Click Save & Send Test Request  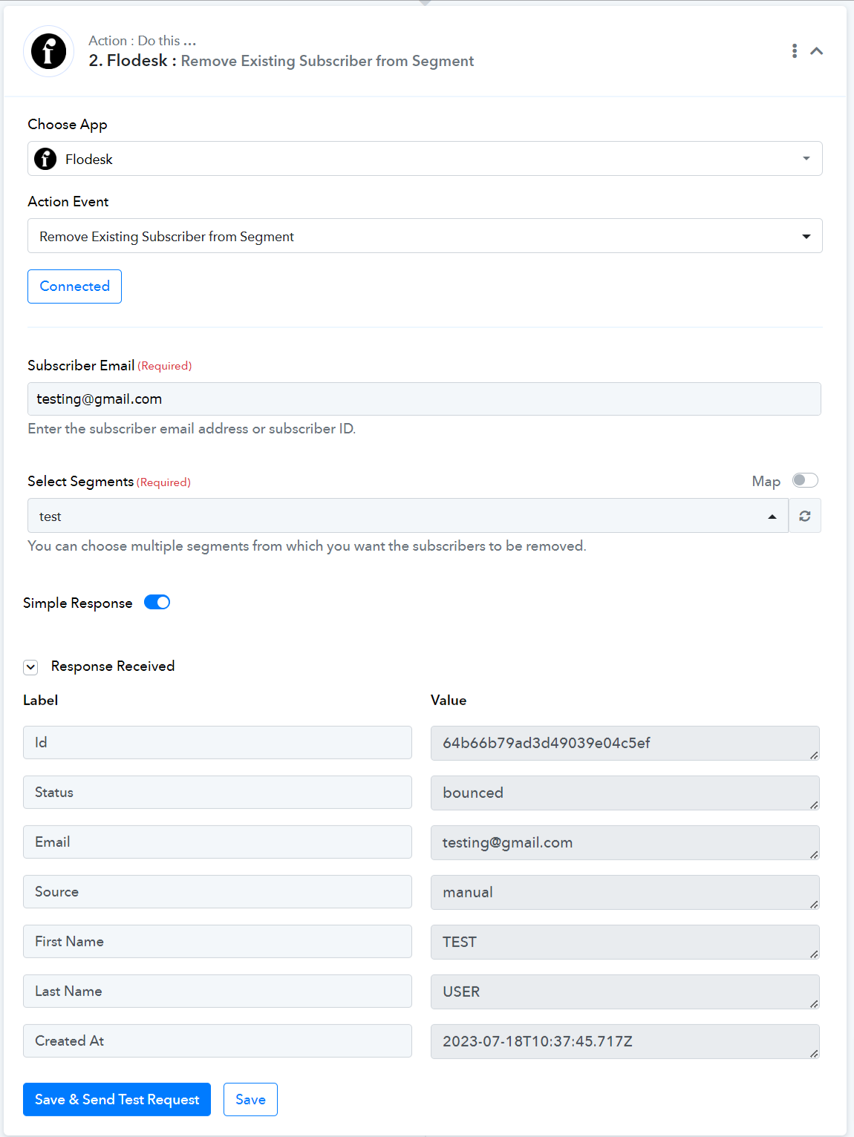117,1099
